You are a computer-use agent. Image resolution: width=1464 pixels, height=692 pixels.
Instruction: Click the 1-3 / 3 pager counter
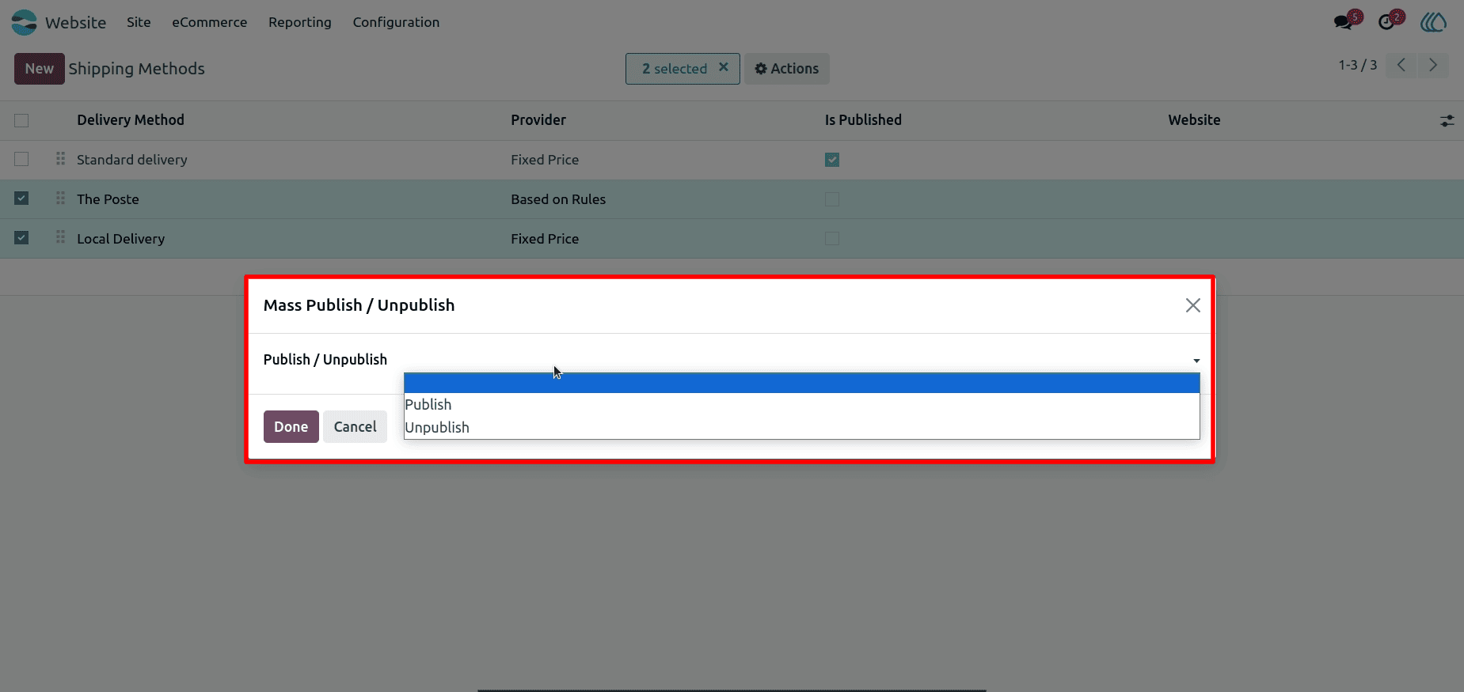tap(1358, 65)
